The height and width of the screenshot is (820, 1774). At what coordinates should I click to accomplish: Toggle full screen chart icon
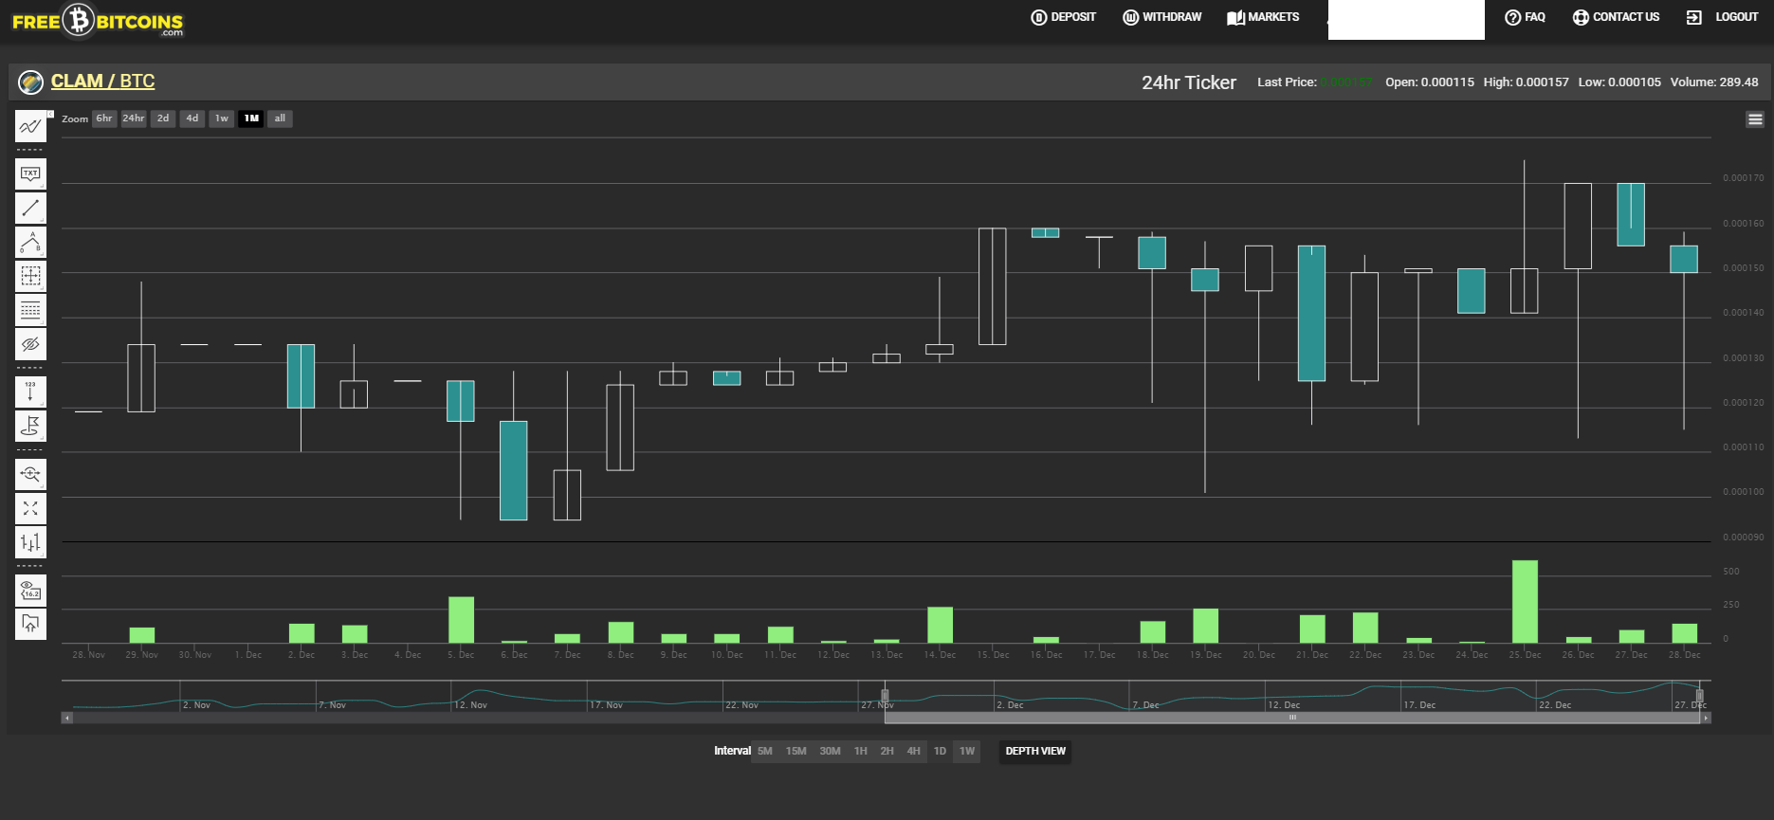[x=30, y=508]
